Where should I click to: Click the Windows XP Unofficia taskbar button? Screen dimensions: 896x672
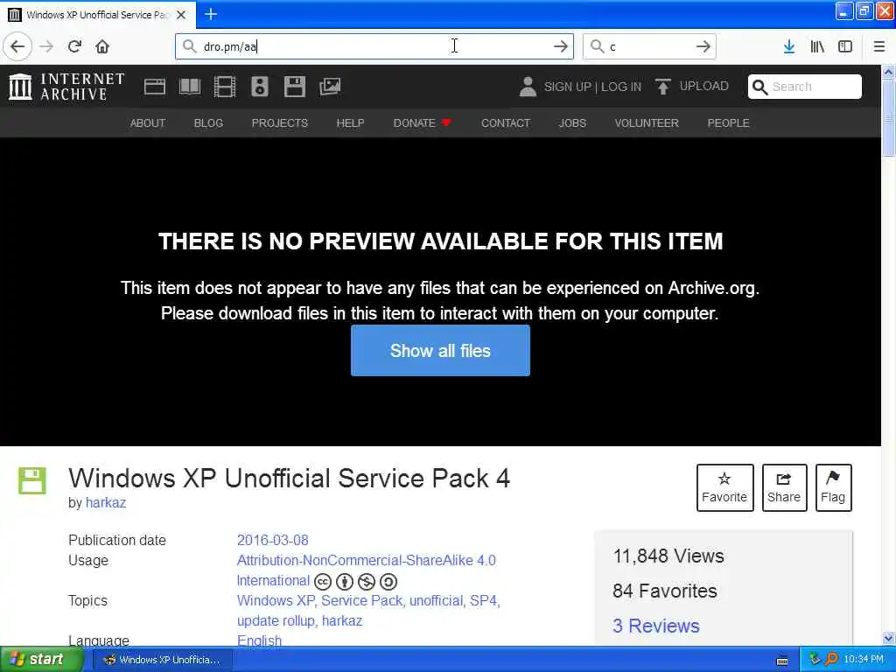point(162,660)
